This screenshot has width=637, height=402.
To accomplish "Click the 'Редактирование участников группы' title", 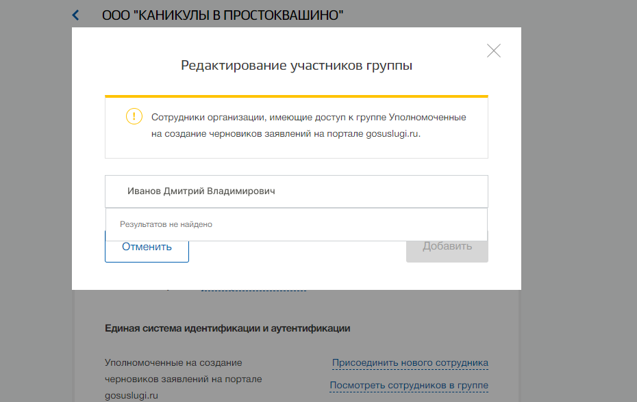I will [297, 66].
